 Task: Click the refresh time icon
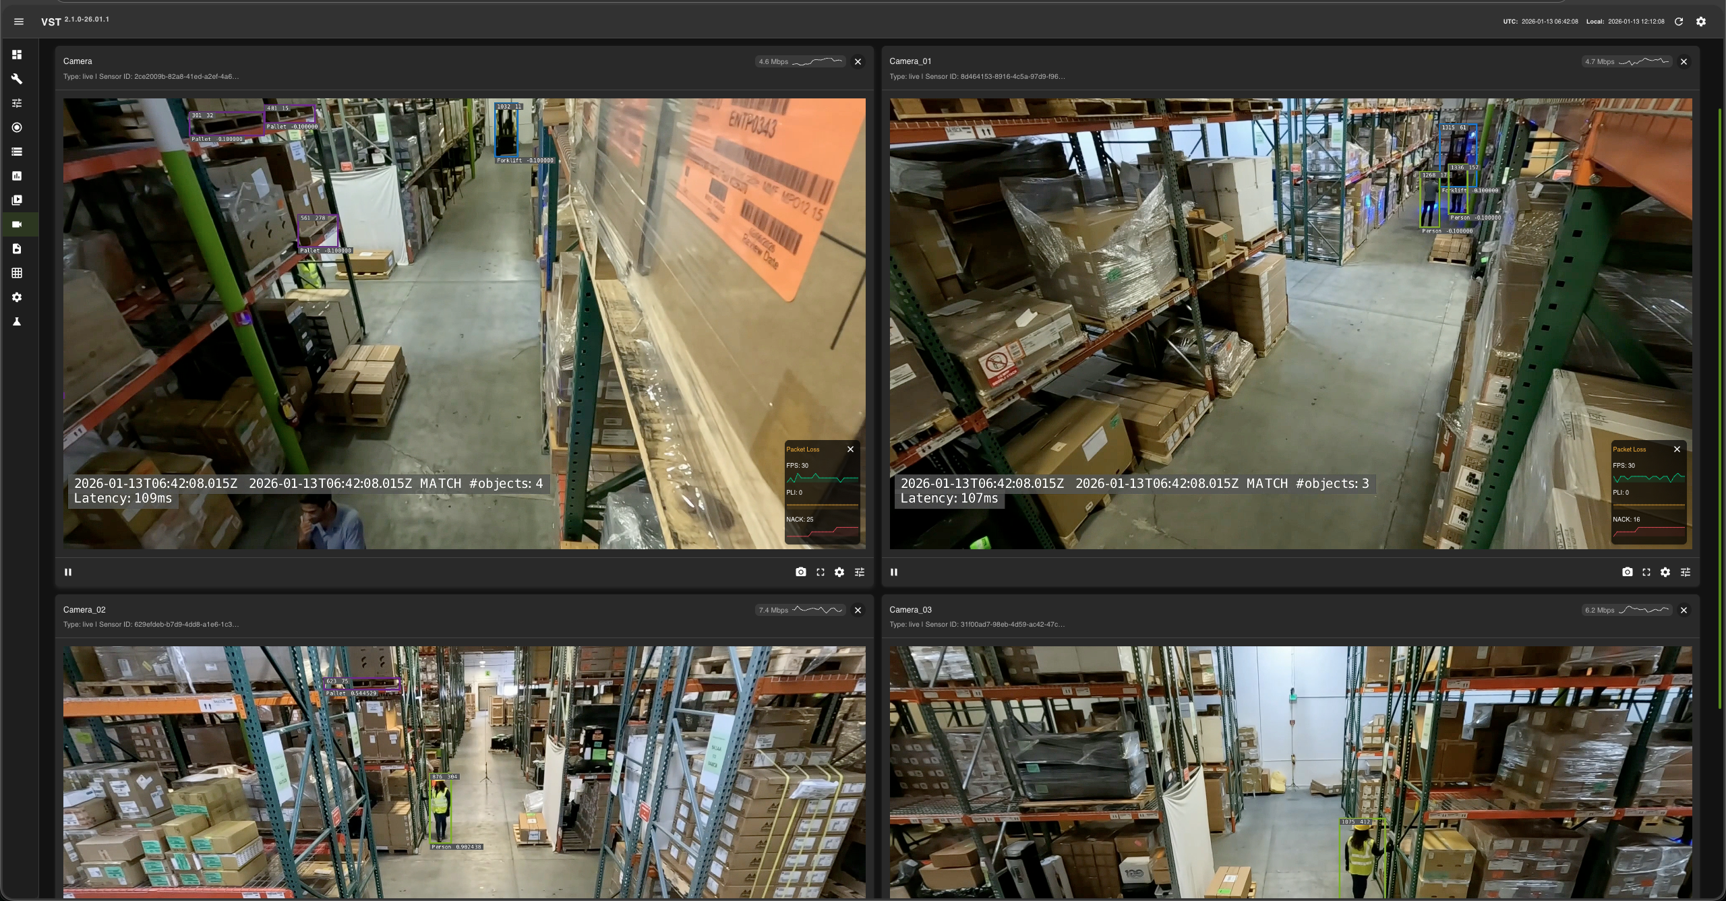1679,22
